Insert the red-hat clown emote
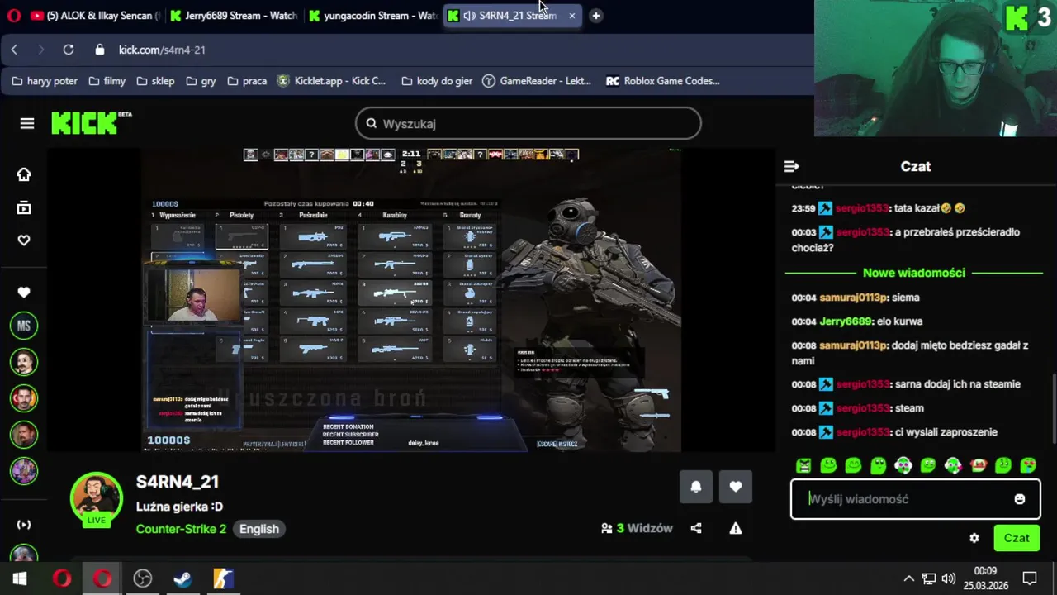 coord(979,465)
